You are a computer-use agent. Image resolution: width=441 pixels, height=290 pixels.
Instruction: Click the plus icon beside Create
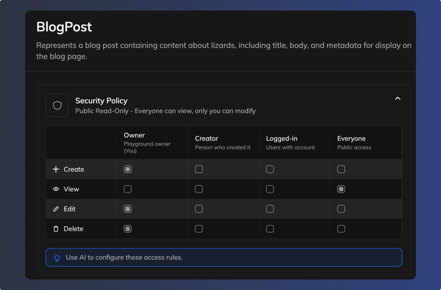coord(56,170)
